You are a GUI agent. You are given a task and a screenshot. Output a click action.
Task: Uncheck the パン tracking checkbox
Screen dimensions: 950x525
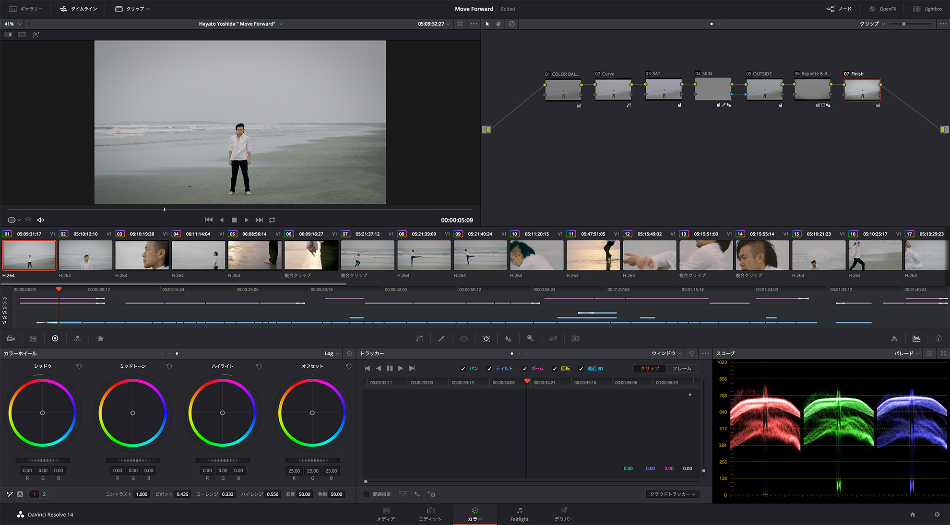[x=463, y=369]
